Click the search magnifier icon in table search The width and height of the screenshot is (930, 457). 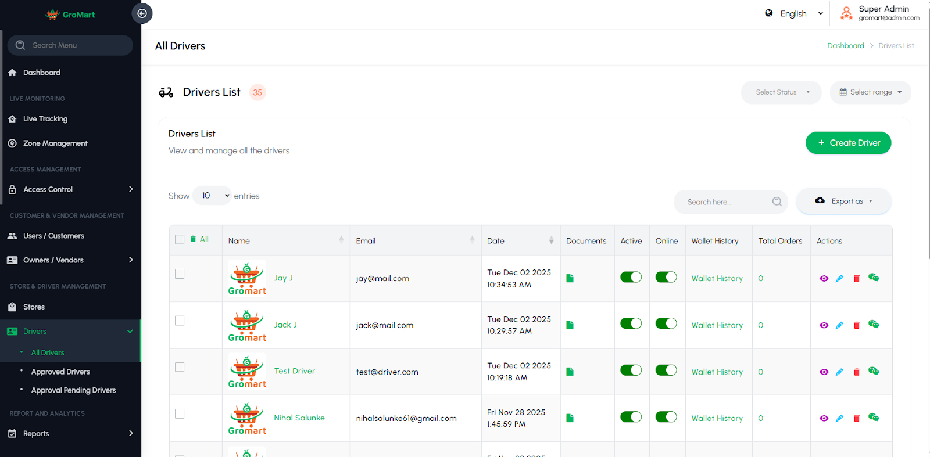(777, 201)
